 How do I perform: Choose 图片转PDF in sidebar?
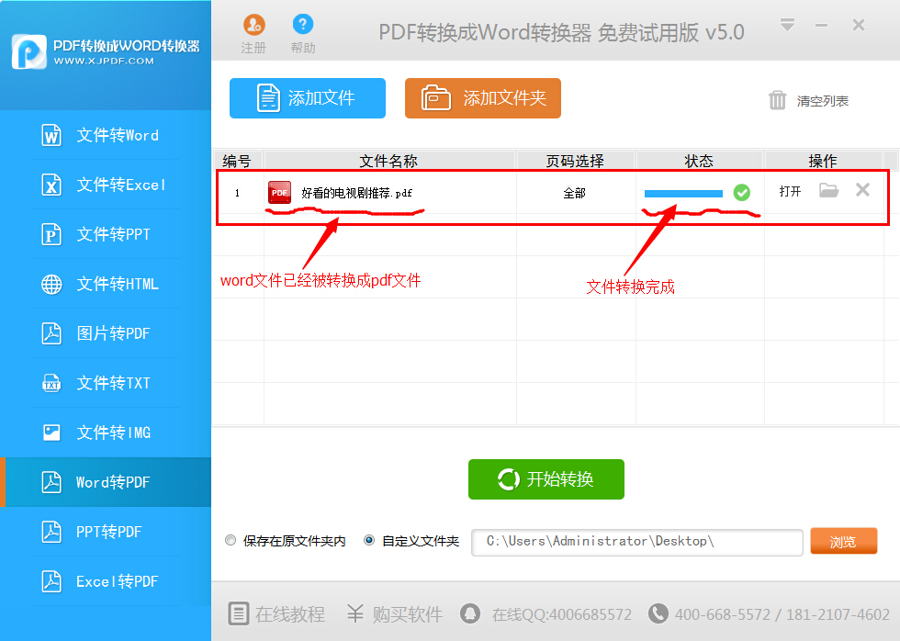[106, 334]
